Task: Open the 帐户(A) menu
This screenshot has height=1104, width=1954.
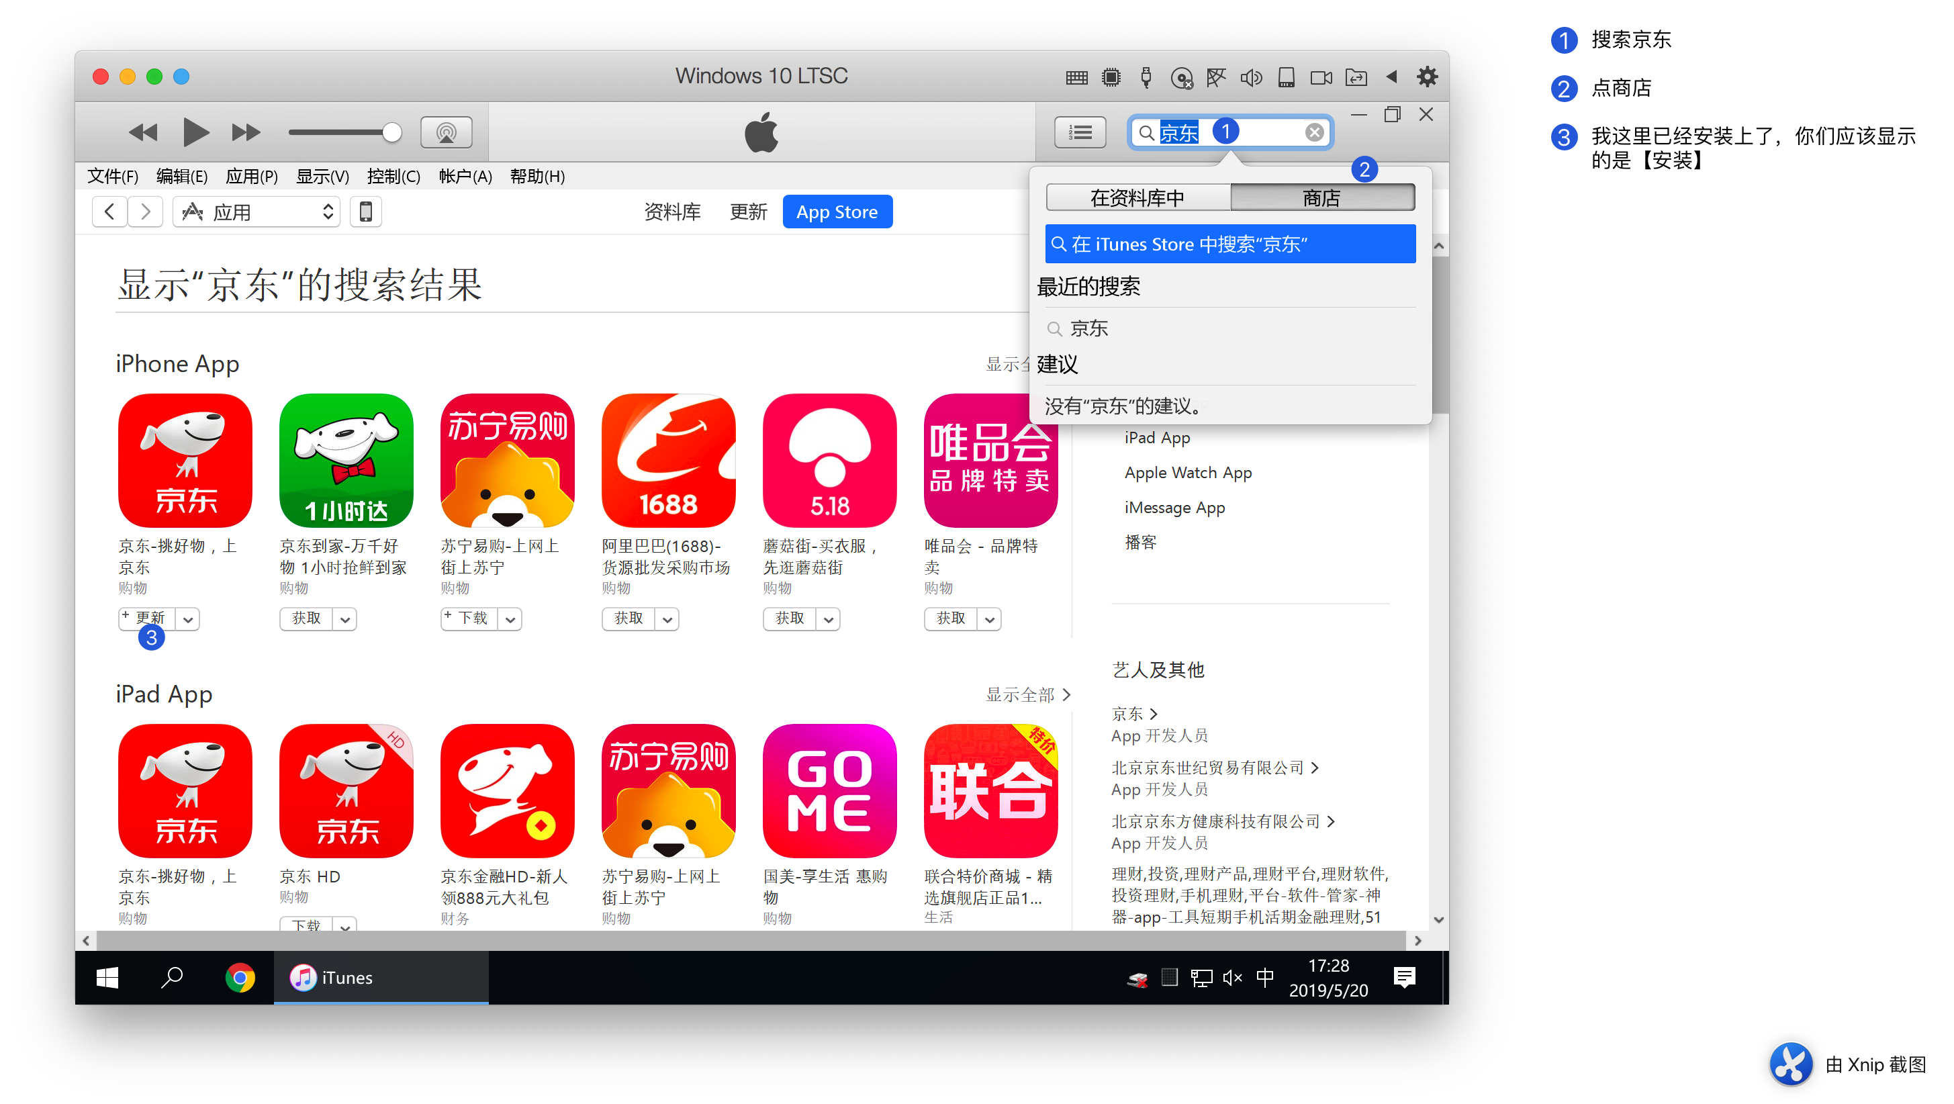Action: point(465,176)
